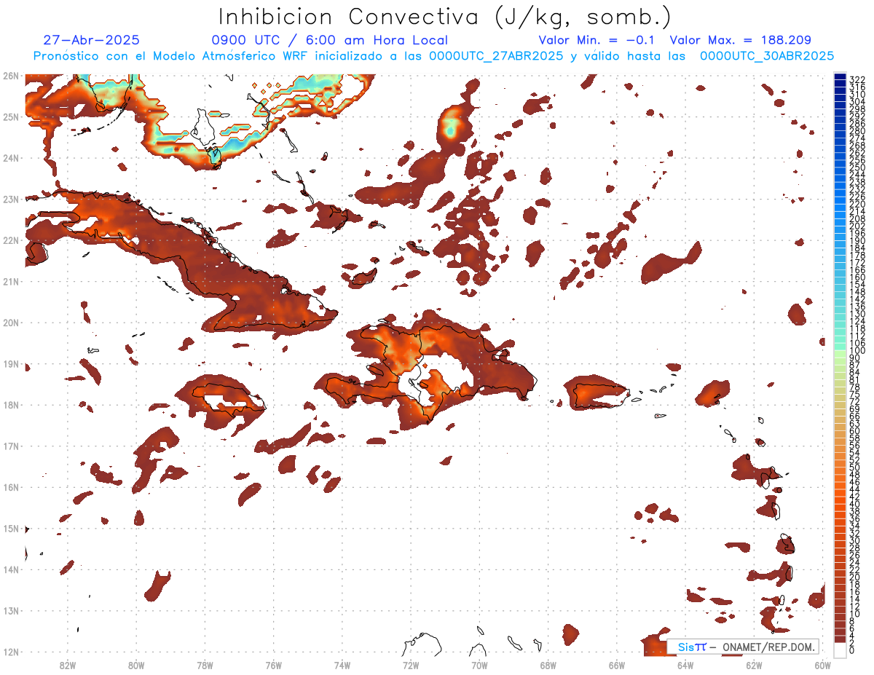Click the '22N' latitude label
Viewport: 874px width, 675px height.
(x=10, y=240)
